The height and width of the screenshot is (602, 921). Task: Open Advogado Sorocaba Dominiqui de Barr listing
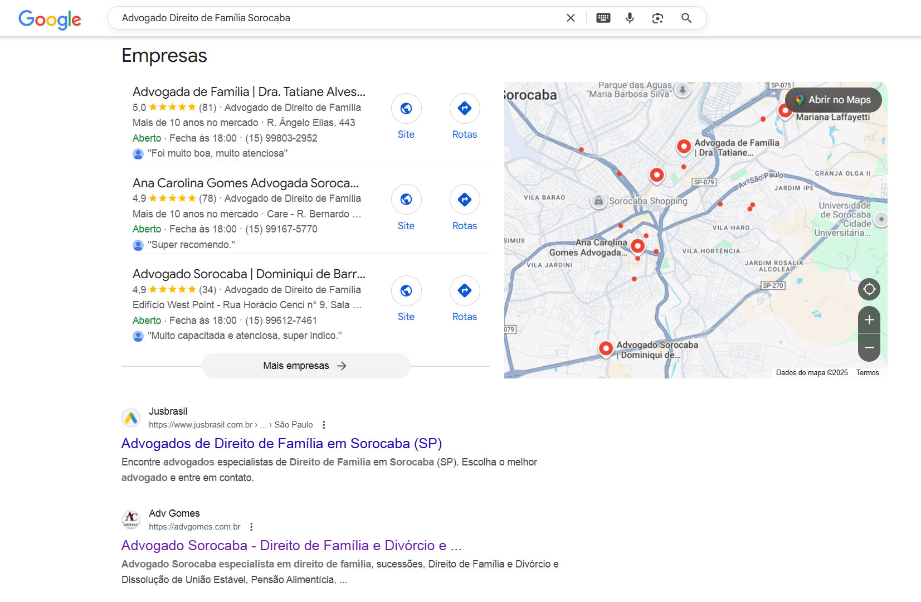249,274
